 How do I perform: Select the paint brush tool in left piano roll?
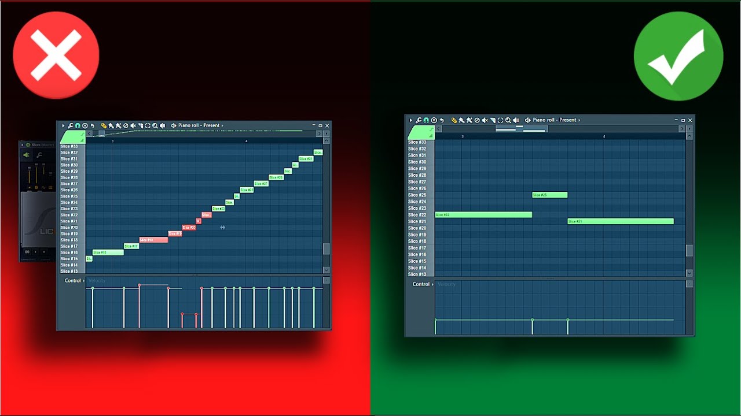(x=111, y=125)
